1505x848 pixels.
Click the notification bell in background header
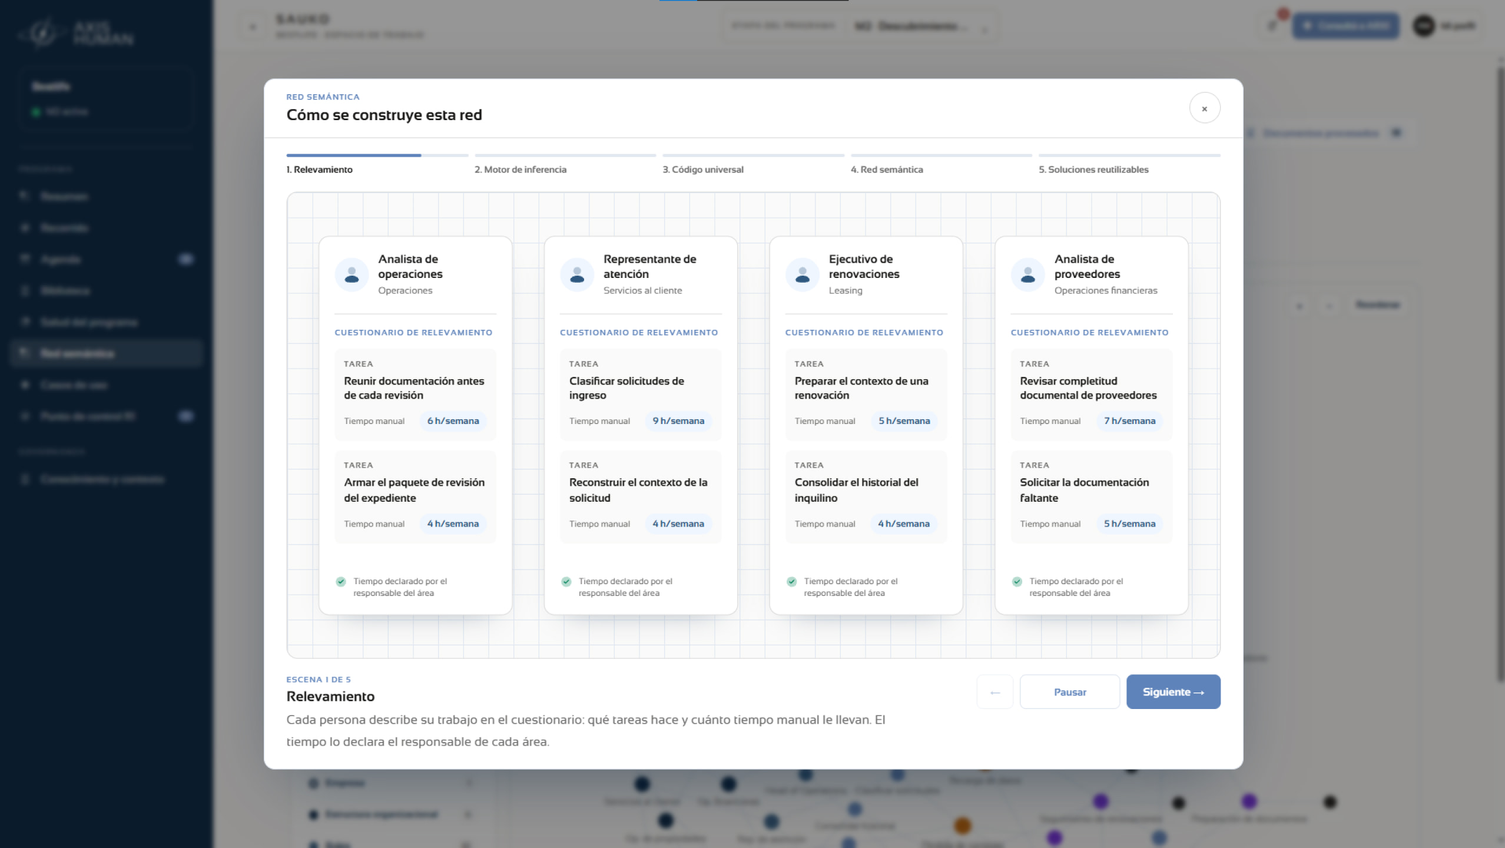click(1272, 25)
